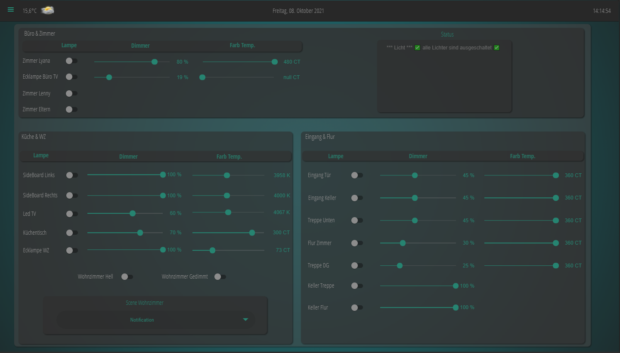The image size is (620, 353).
Task: Click the Ecklampe Büro TV dimmer slider handle
Action: click(x=109, y=77)
